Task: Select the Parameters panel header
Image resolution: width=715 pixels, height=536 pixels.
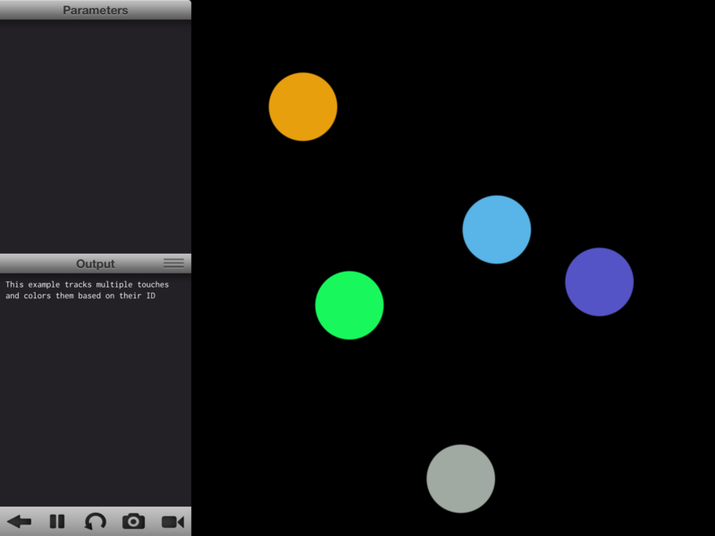Action: coord(96,10)
